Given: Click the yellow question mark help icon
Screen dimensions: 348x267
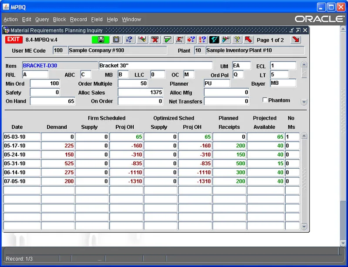Looking at the screenshot, I should pos(237,40).
